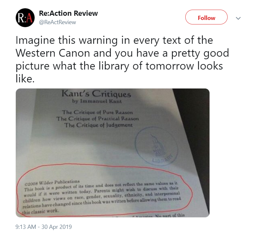Click the word 'like.' ending the tweet

coord(25,79)
